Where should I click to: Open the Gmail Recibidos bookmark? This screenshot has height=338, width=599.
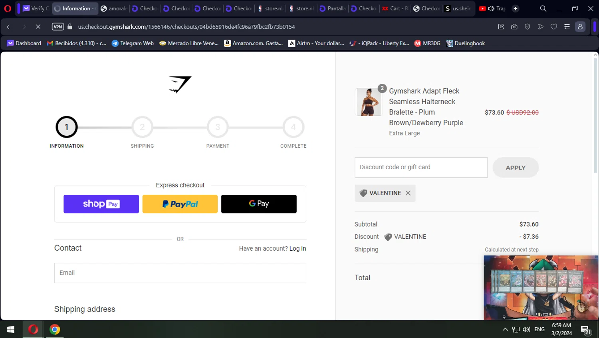tap(76, 43)
